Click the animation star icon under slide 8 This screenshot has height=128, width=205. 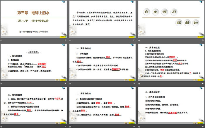pyautogui.click(x=70, y=127)
